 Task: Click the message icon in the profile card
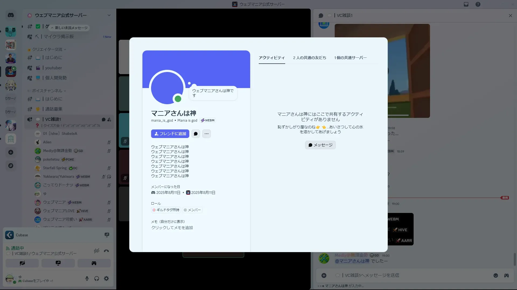[196, 134]
